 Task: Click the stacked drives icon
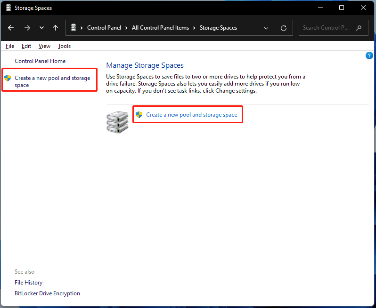(x=117, y=122)
